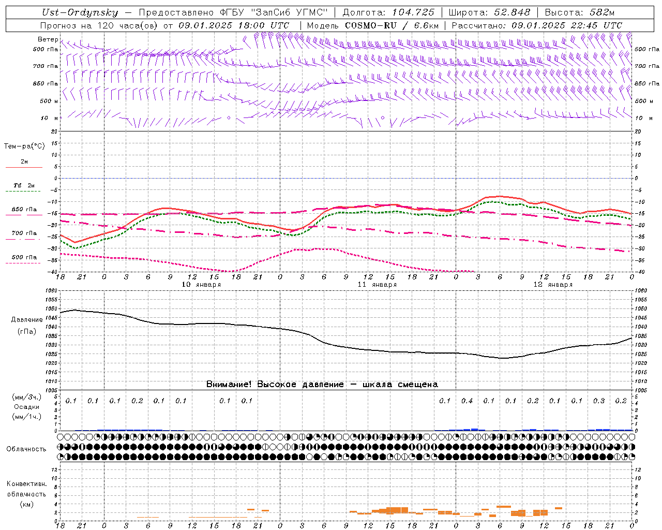Click the 'Высота: 582м' elevation value
Viewport: 662px width, 530px height.
pyautogui.click(x=579, y=12)
